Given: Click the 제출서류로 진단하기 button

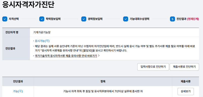Looking at the screenshot, I should tap(184, 67).
